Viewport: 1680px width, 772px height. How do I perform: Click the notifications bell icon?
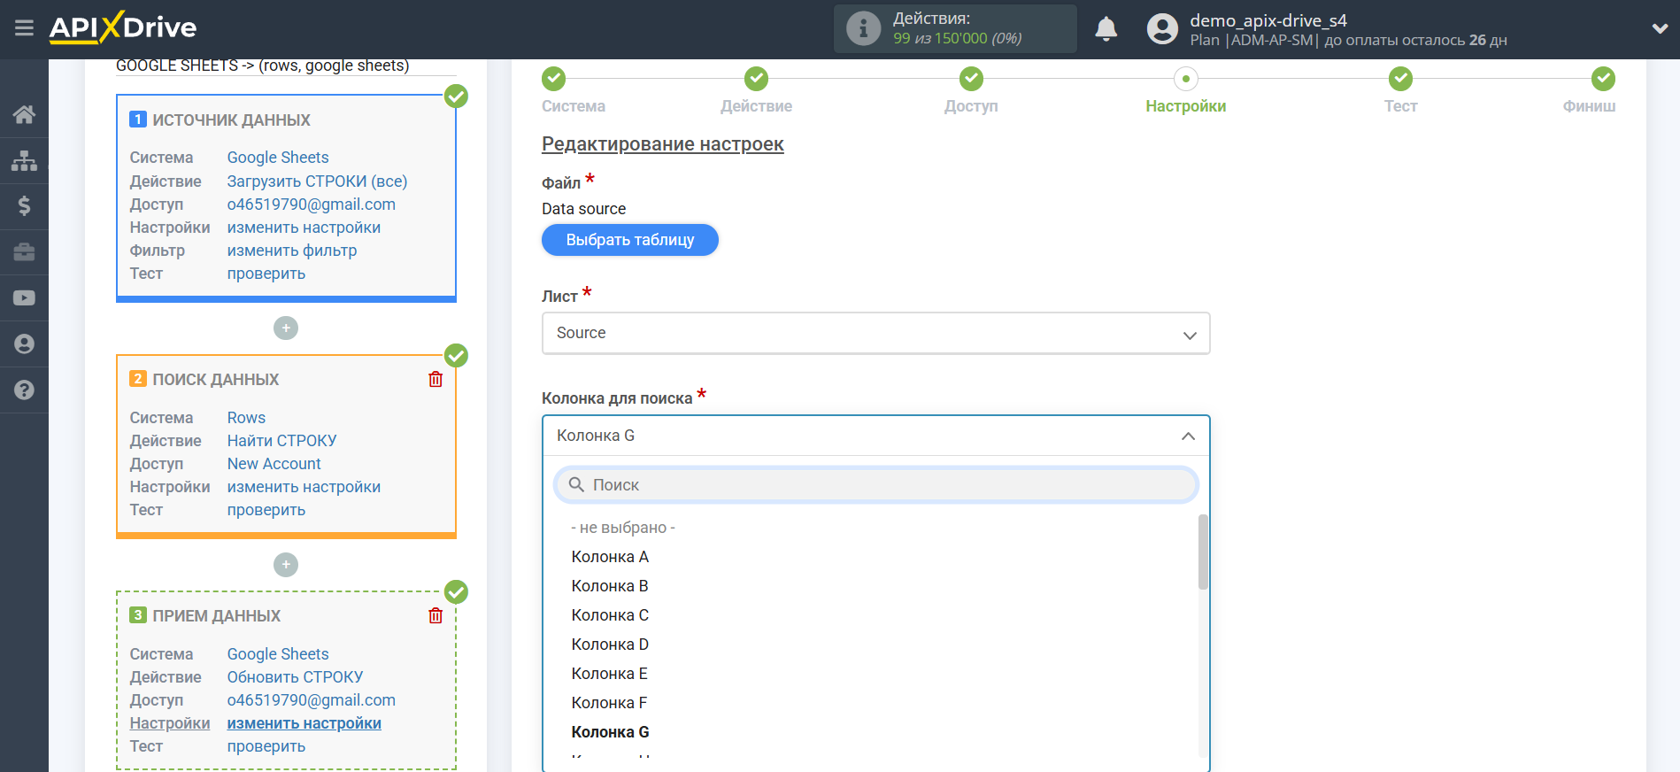coord(1106,29)
